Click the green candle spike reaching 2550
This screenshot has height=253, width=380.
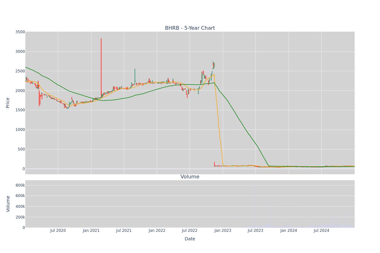pyautogui.click(x=135, y=76)
